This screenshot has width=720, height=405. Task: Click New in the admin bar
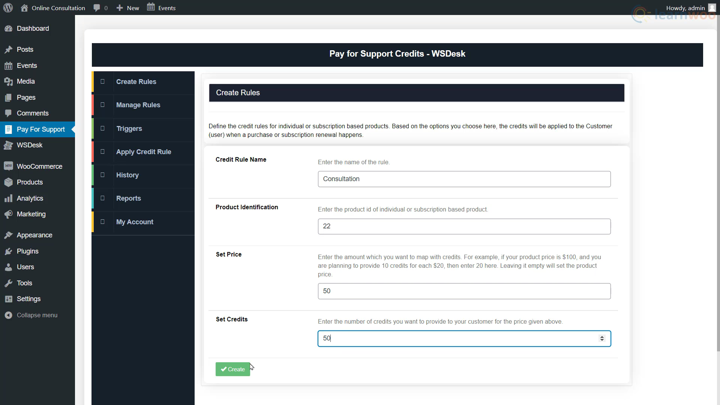133,8
